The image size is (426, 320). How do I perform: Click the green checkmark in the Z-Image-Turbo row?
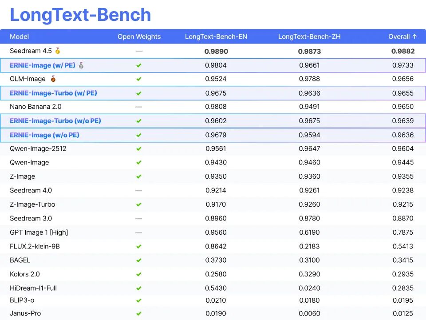[x=139, y=205]
